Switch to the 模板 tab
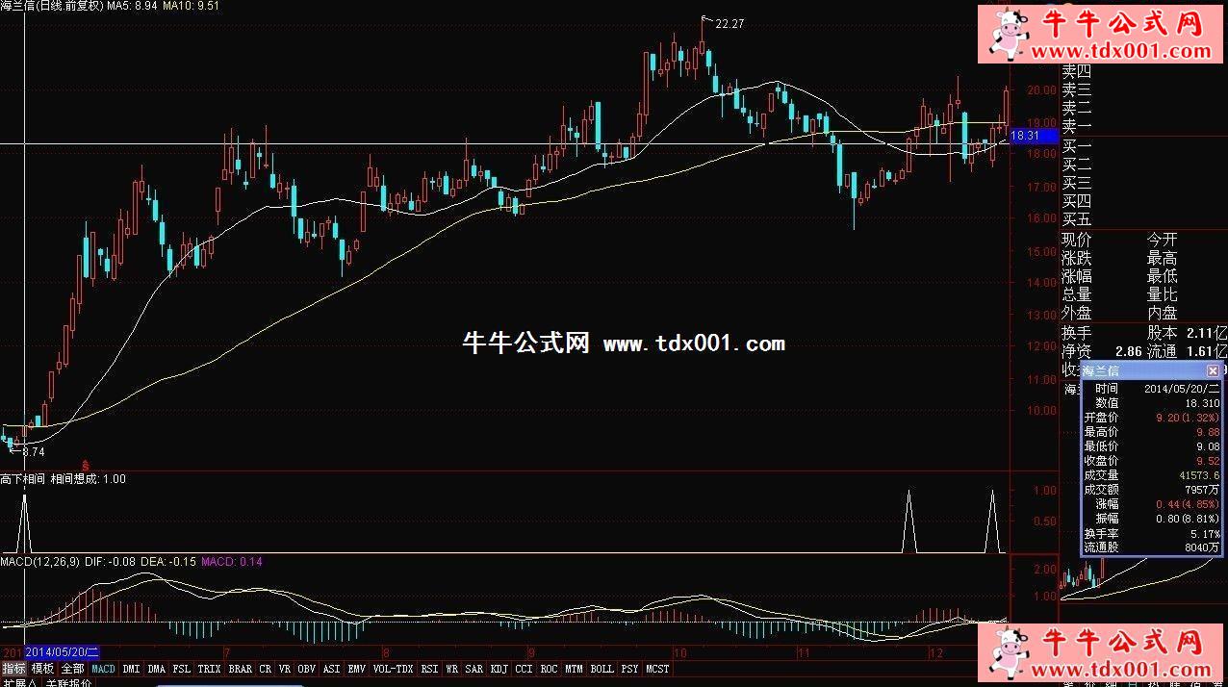 click(x=43, y=669)
